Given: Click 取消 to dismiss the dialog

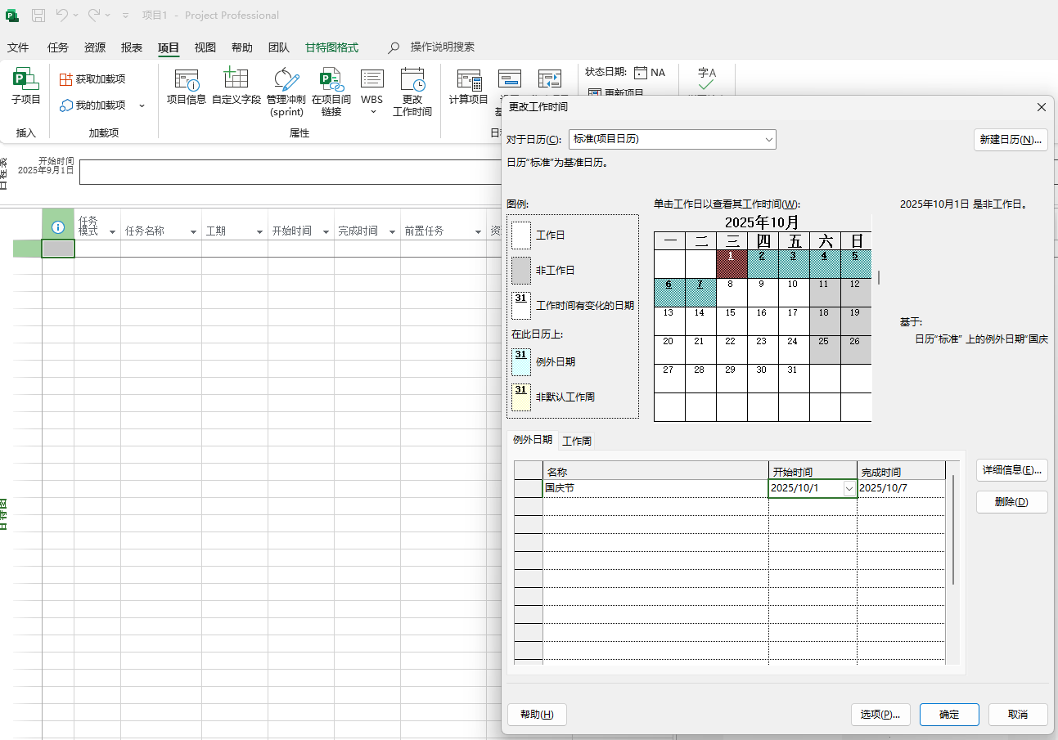Looking at the screenshot, I should point(1018,715).
